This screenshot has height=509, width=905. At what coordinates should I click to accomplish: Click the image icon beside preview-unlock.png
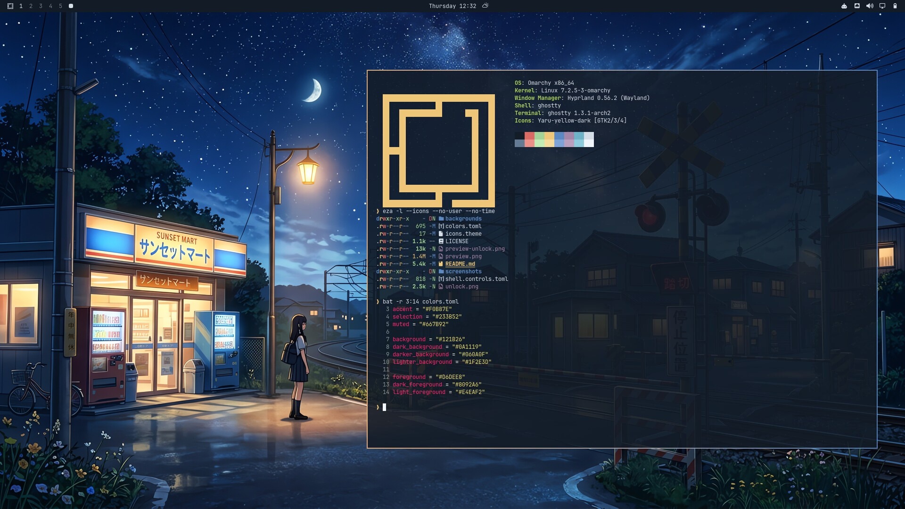tap(441, 249)
